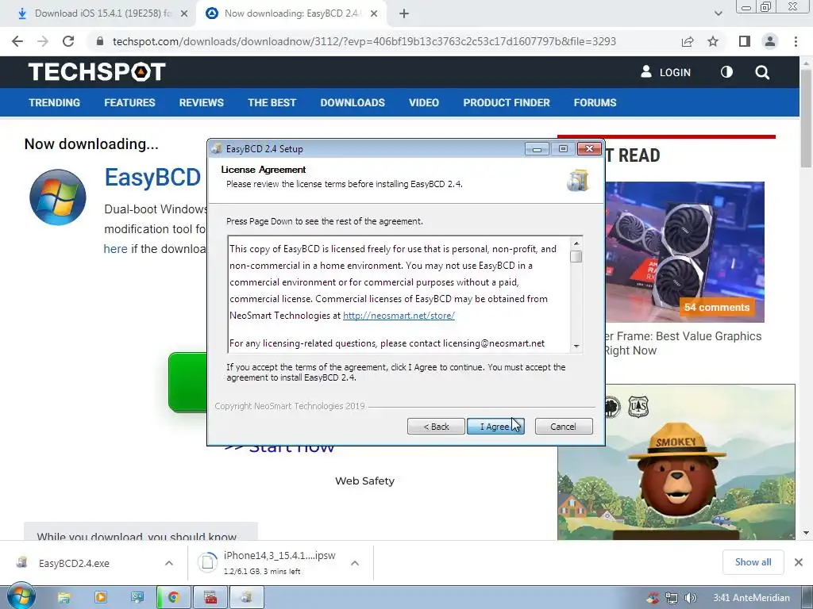Open the DOWNLOADS menu
This screenshot has height=609, width=813.
(353, 102)
